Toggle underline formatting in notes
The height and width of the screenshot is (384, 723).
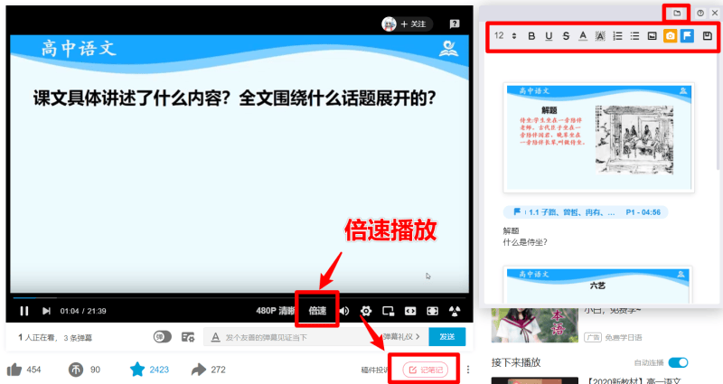click(549, 36)
